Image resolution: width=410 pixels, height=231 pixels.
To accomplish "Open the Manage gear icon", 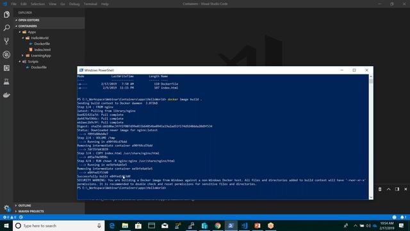I will click(6, 208).
